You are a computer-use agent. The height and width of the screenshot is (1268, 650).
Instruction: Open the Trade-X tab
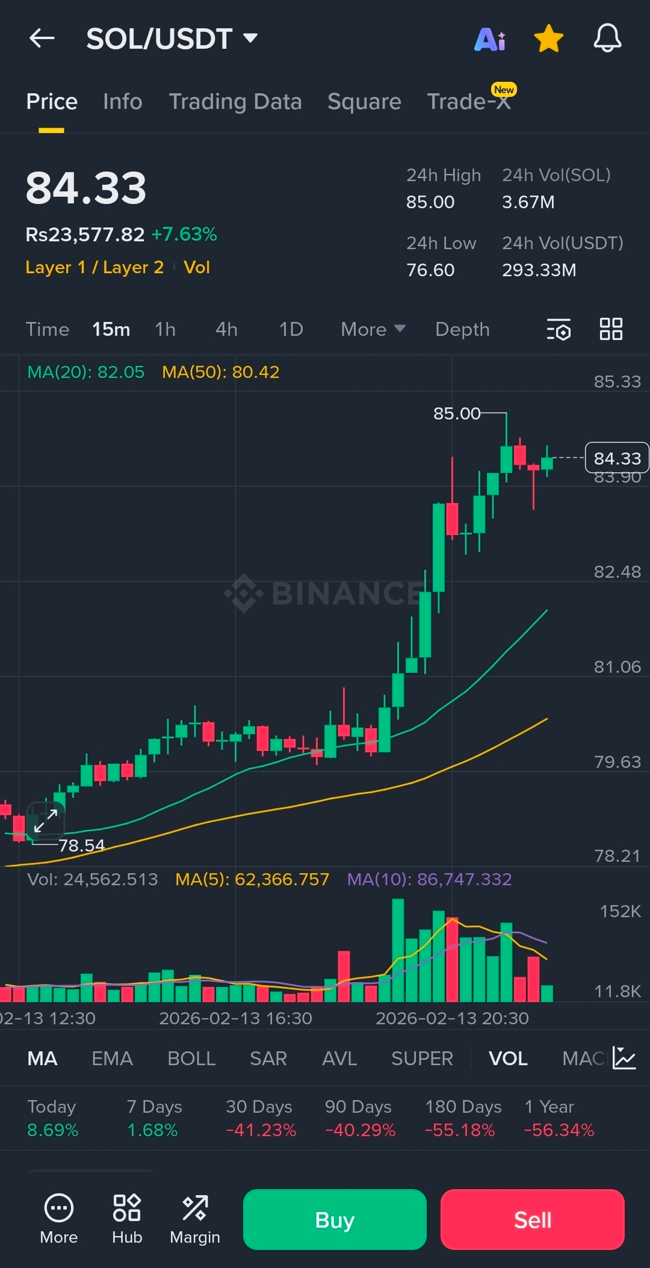(x=469, y=102)
